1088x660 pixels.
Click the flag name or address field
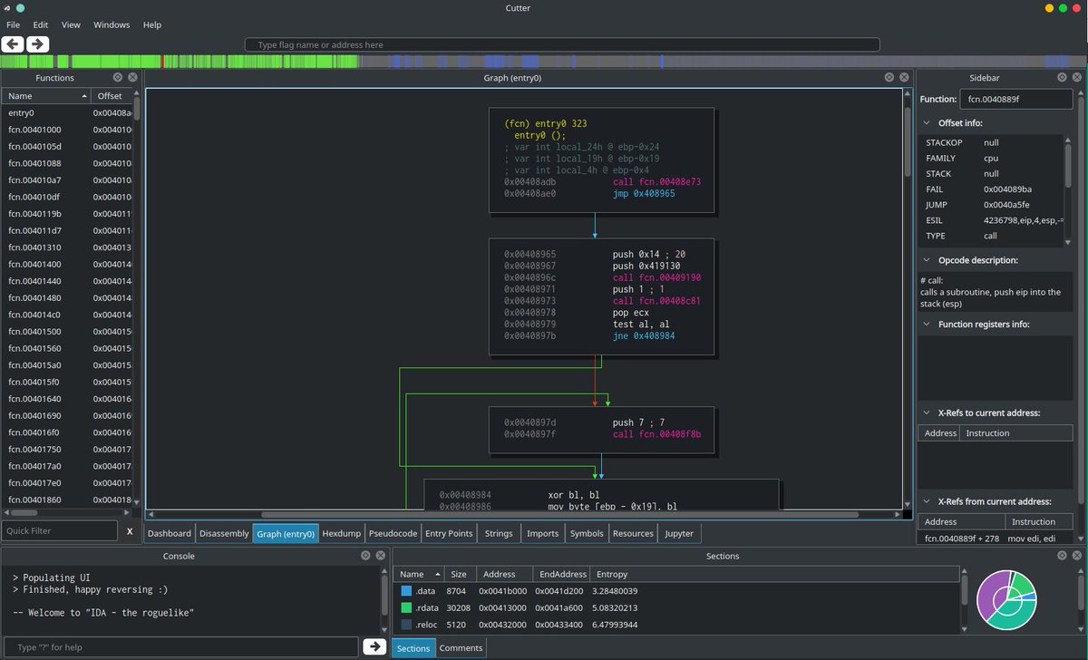tap(562, 44)
